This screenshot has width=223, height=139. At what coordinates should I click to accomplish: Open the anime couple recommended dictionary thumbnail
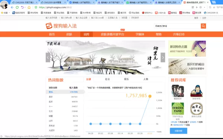[178, 91]
